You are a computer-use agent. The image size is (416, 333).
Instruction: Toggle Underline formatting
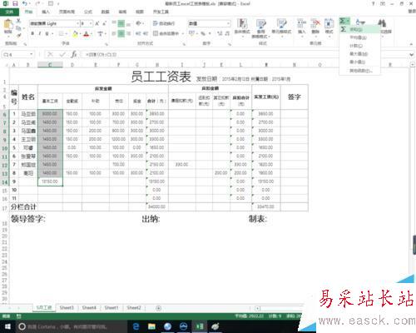tap(47, 33)
